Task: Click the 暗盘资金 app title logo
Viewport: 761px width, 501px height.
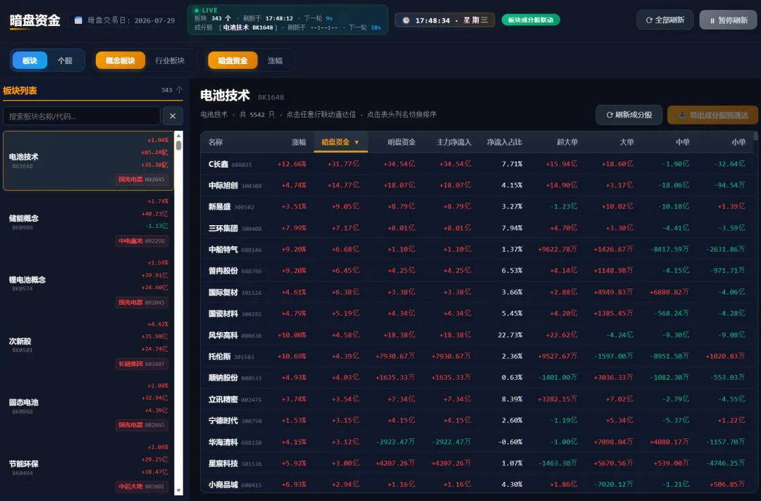Action: [35, 20]
